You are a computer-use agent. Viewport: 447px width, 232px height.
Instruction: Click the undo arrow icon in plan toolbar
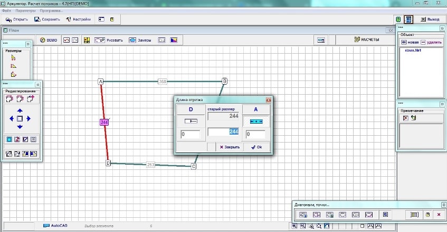(66, 40)
